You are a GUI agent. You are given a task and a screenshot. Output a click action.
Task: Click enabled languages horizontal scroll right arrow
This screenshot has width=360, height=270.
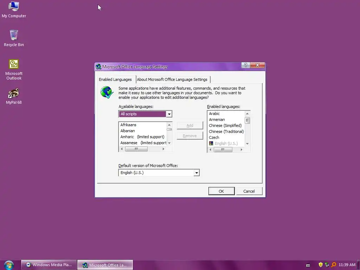click(x=241, y=149)
